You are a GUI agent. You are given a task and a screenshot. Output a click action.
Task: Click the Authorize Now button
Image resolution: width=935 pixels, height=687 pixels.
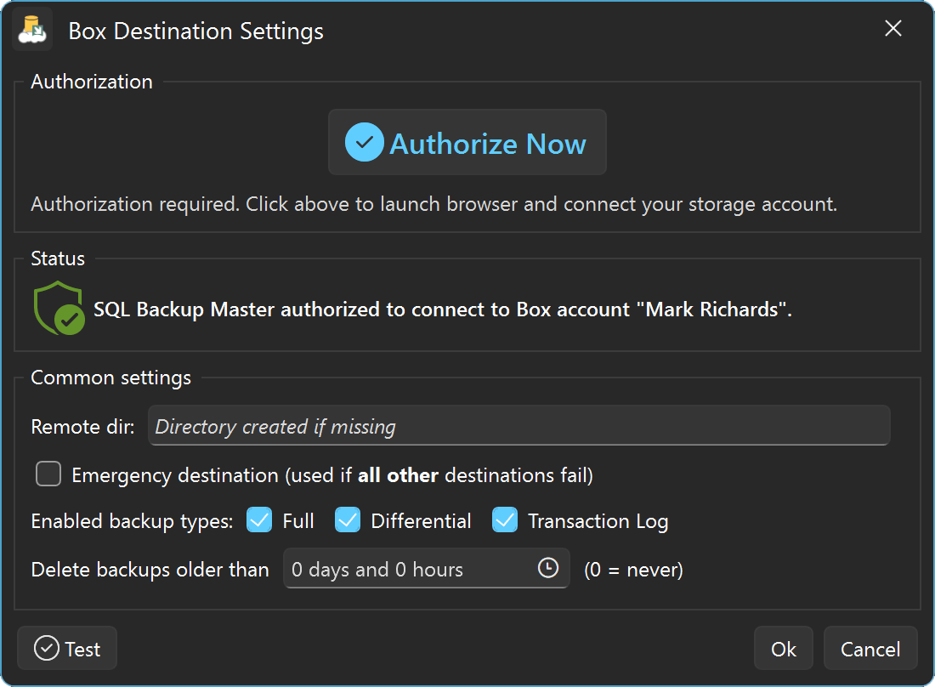click(467, 142)
